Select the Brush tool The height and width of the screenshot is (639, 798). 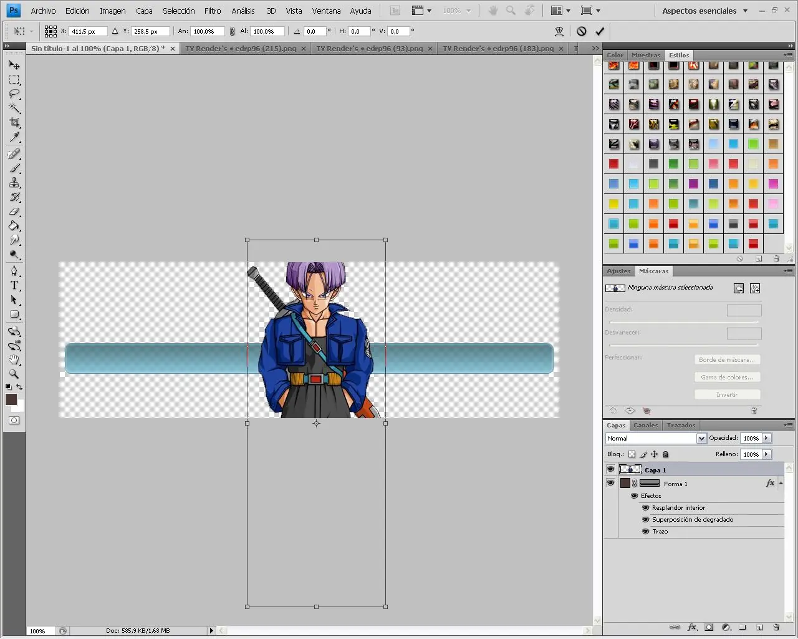[x=14, y=168]
